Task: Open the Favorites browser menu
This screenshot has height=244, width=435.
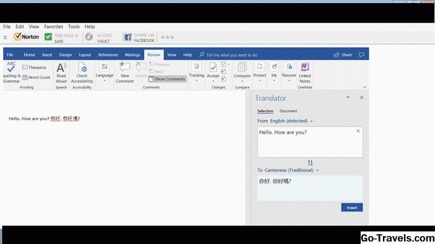Action: [x=53, y=27]
